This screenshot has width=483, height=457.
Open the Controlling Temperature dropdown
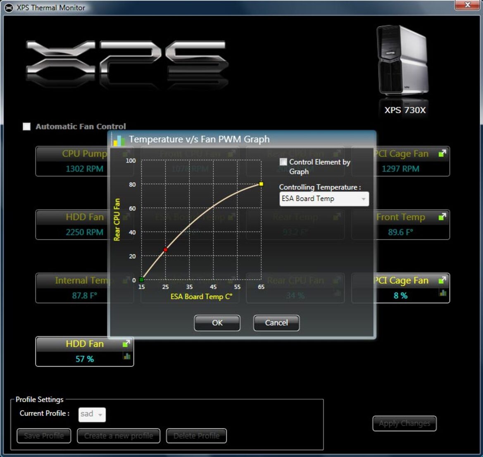point(324,199)
